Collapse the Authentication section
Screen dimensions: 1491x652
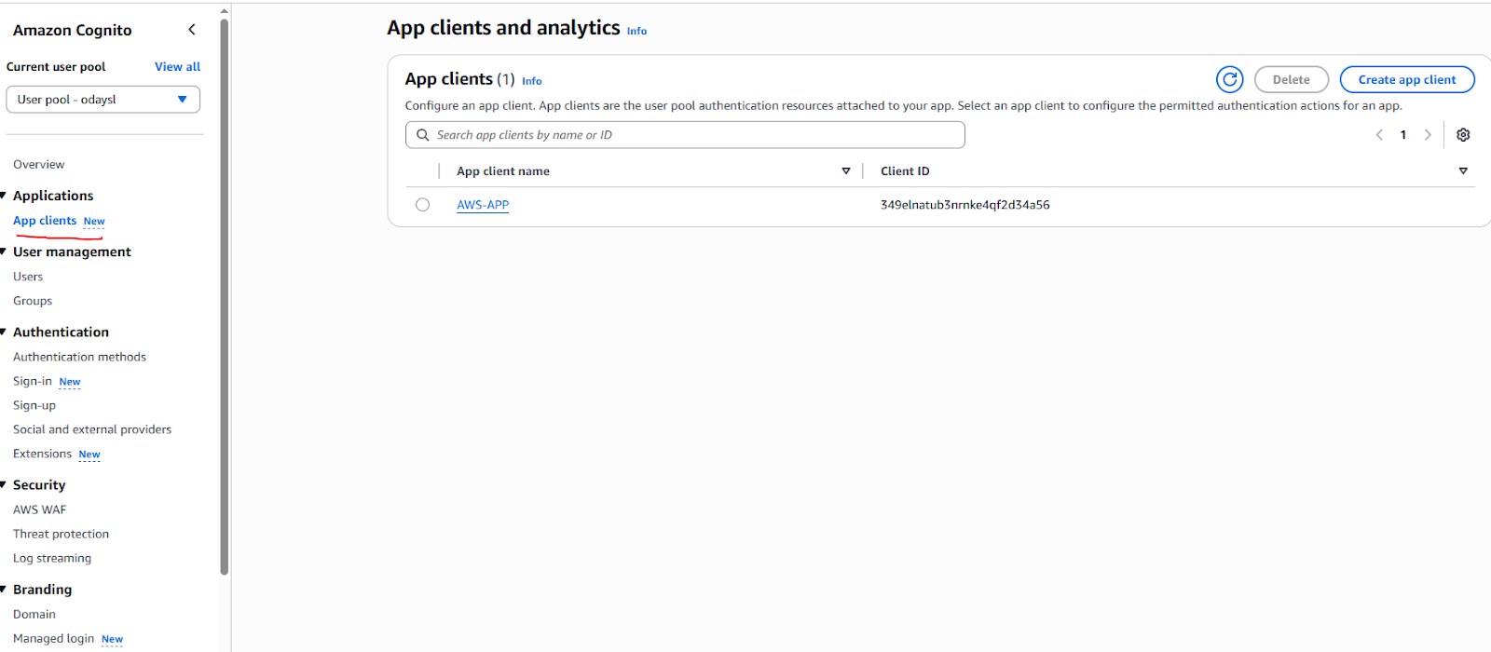(5, 332)
